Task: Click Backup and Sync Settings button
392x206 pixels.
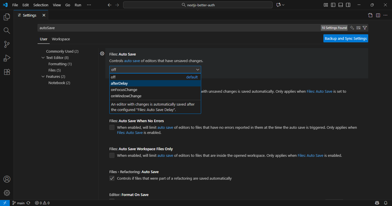Action: coord(346,38)
